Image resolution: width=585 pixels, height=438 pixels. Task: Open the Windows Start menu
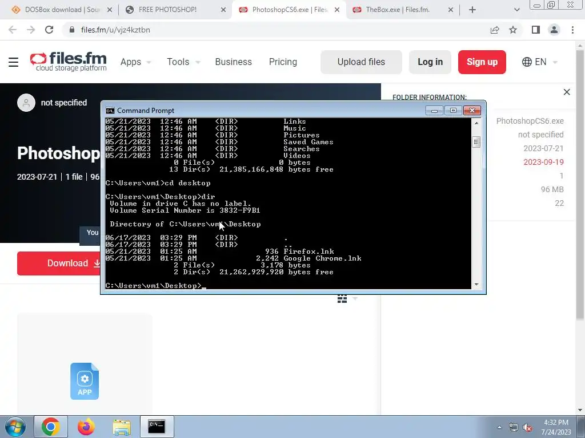15,427
